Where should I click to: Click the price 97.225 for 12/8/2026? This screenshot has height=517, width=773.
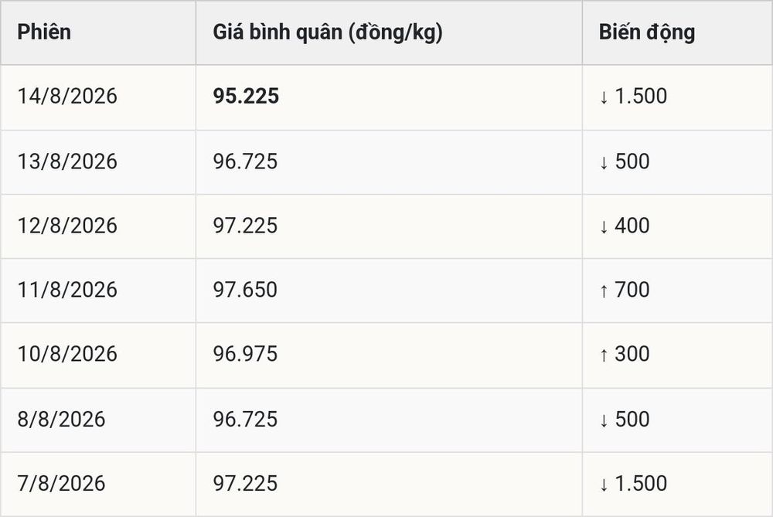coord(246,226)
